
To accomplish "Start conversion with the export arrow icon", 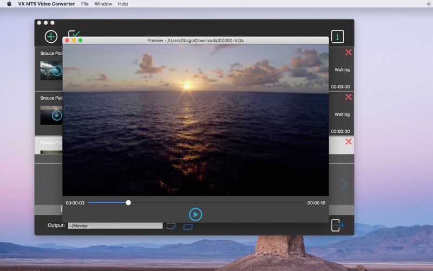I will (x=337, y=225).
